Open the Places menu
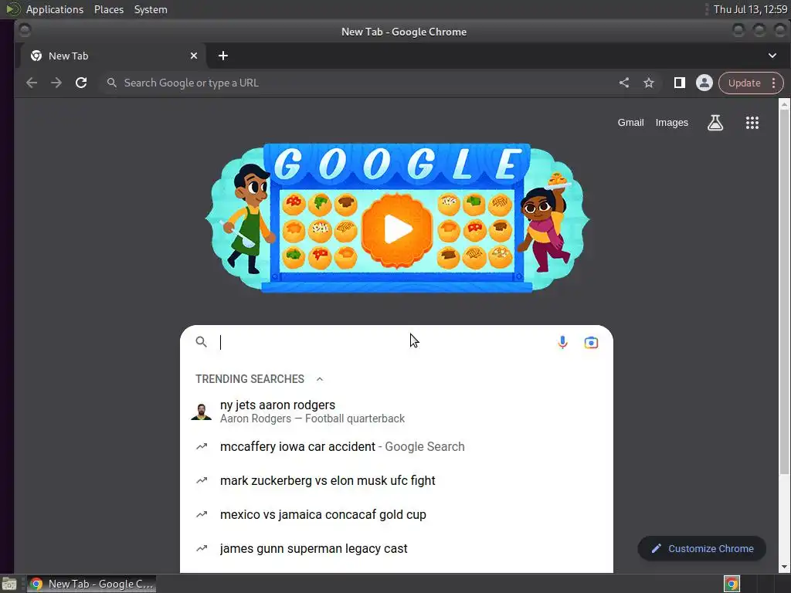 109,9
